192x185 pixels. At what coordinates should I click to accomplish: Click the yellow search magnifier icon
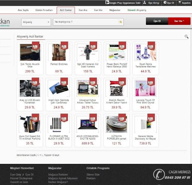pos(121,22)
